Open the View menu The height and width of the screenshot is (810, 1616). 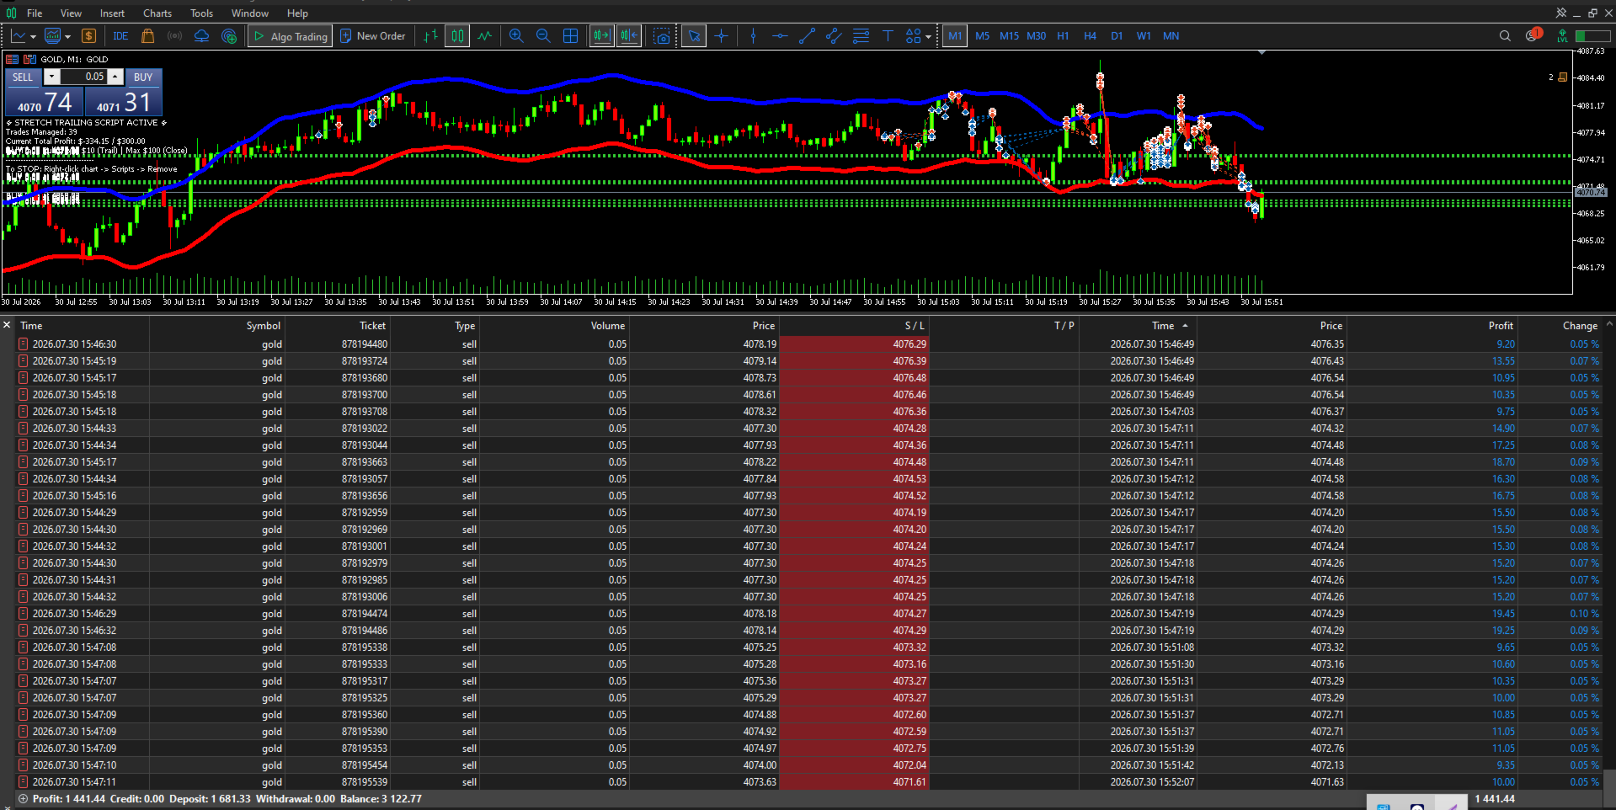[x=72, y=13]
